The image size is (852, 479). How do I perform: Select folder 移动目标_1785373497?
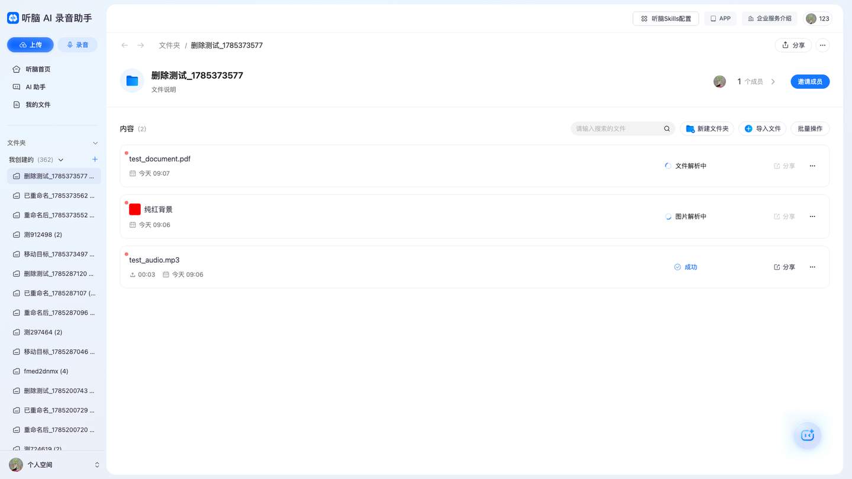coord(54,254)
